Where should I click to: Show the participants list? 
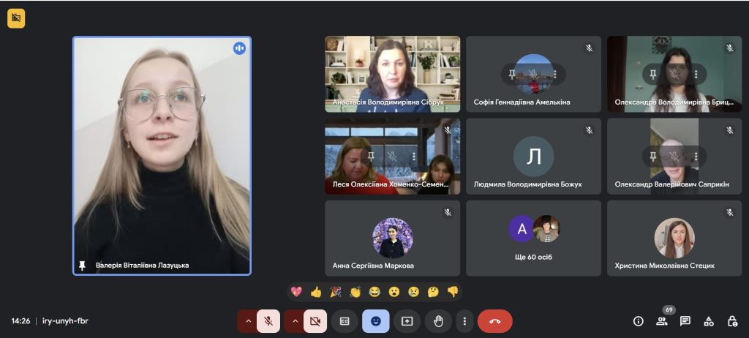(661, 321)
